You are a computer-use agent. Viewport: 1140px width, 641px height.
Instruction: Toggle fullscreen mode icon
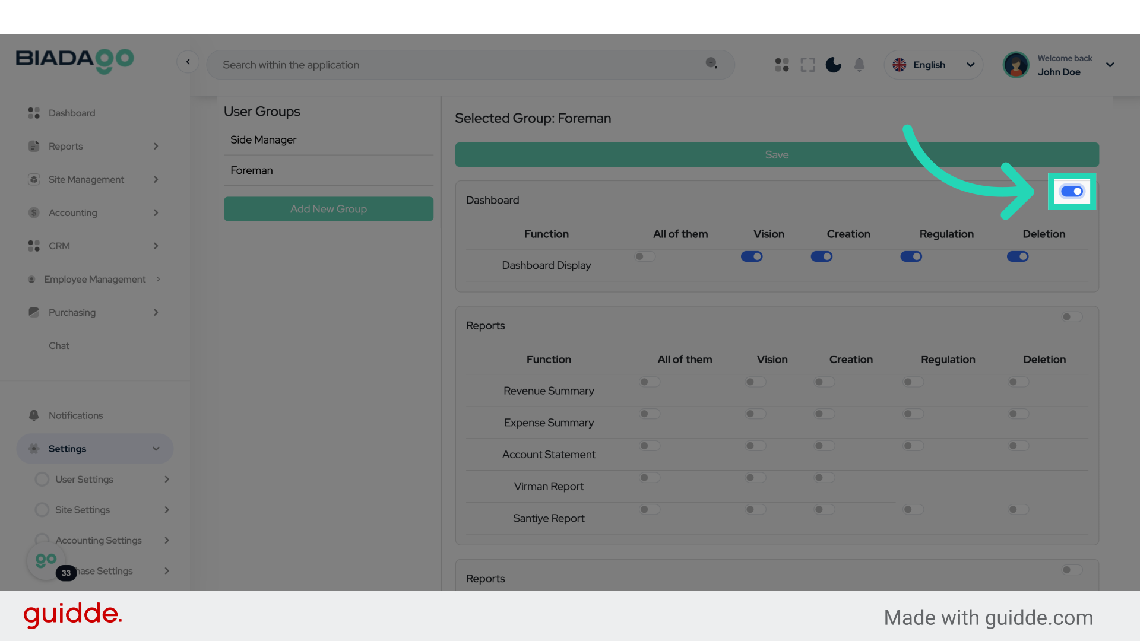[x=807, y=65]
